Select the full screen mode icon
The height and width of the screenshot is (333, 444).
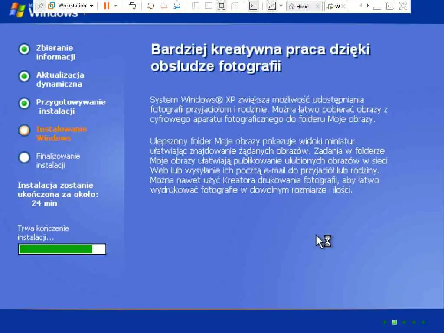point(222,6)
